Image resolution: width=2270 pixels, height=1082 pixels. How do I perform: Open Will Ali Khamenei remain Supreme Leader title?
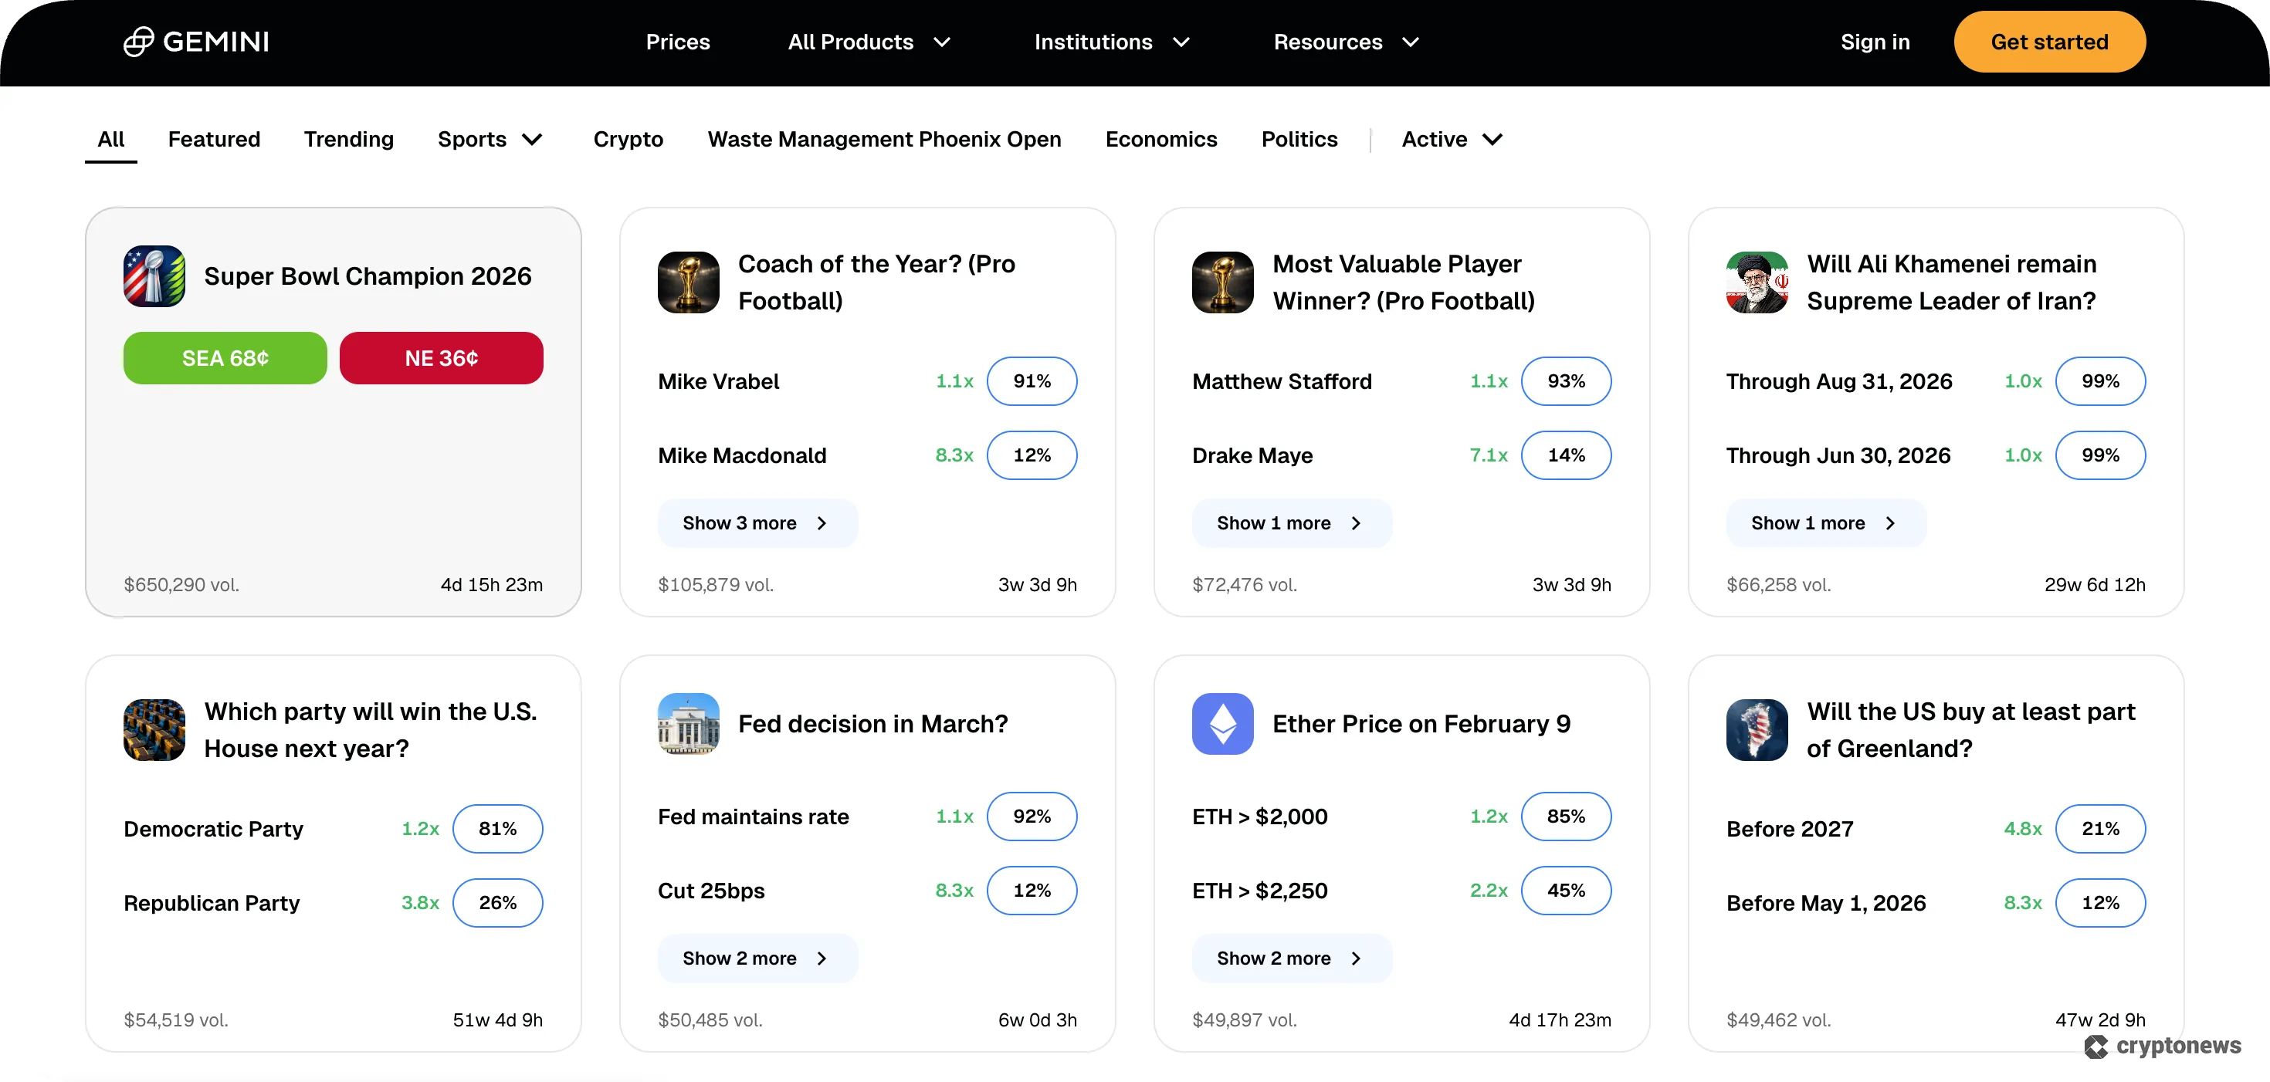1951,282
